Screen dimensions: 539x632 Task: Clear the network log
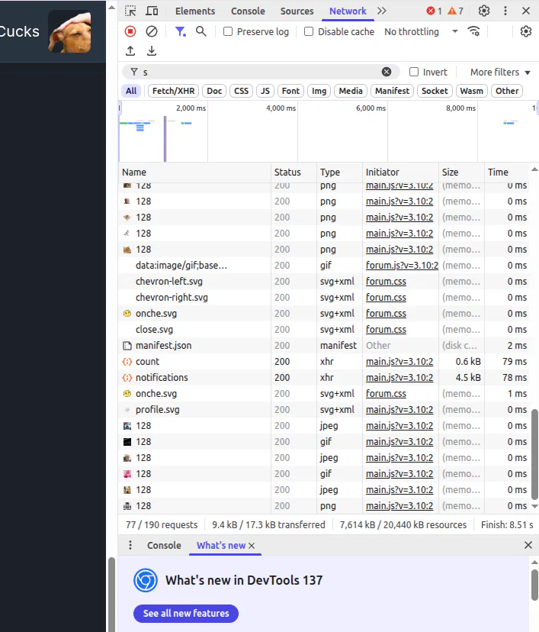click(152, 31)
